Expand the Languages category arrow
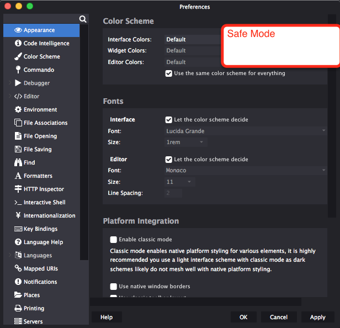 [x=10, y=255]
